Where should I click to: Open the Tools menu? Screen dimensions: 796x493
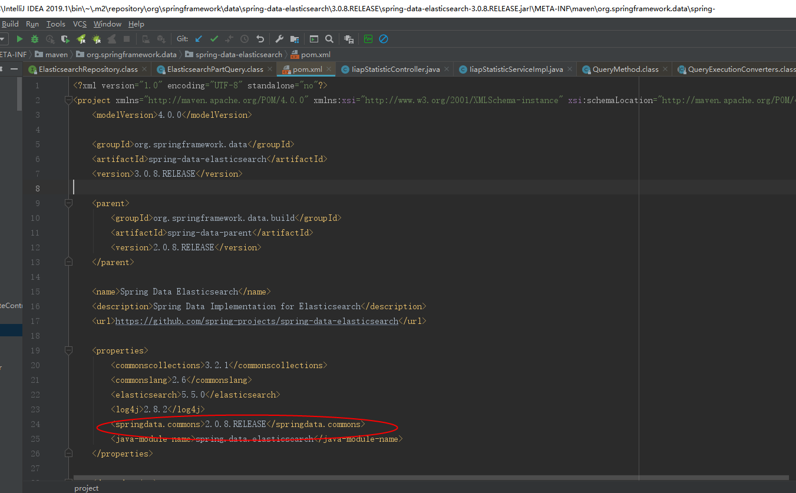tap(56, 24)
